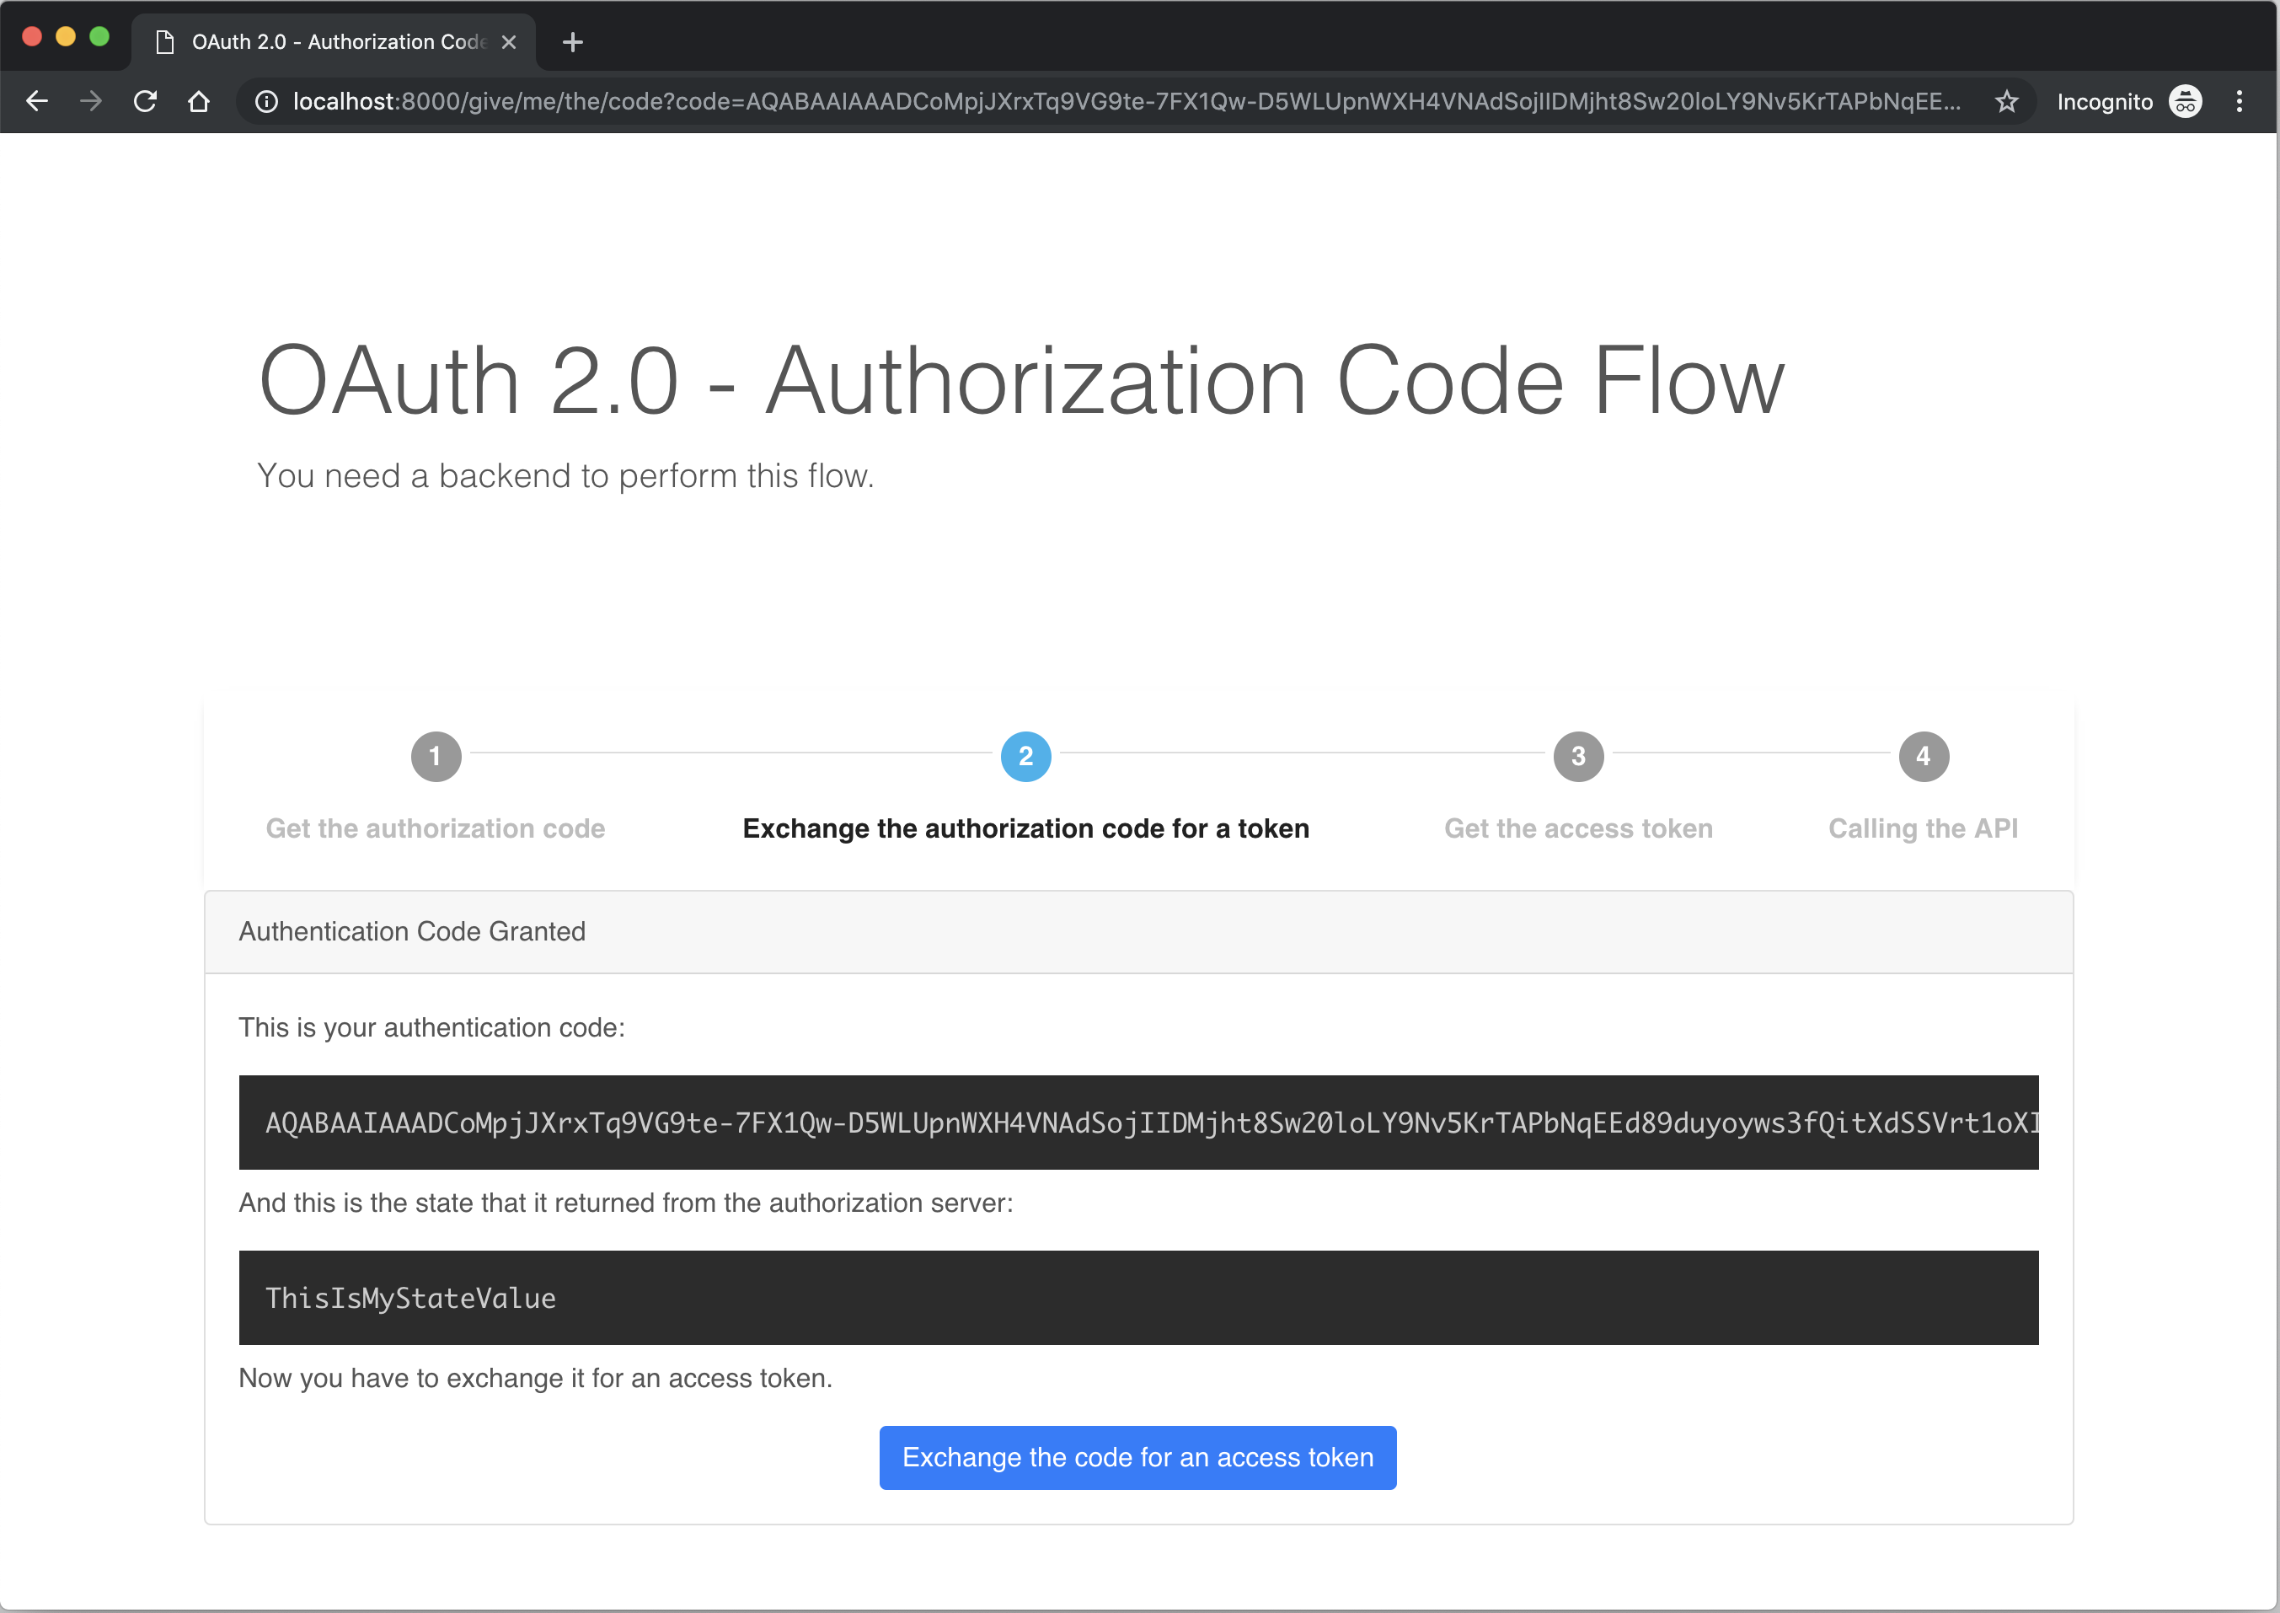Screen dimensions: 2280x1613
Task: Open the browser menu with three dots
Action: coord(2240,100)
